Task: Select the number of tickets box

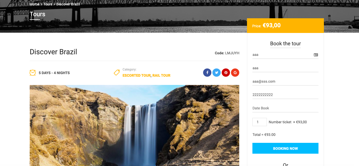Action: (x=260, y=122)
